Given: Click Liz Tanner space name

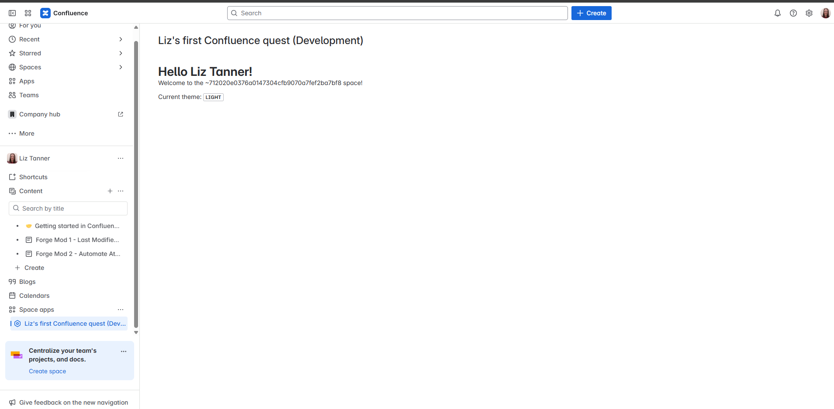Looking at the screenshot, I should [35, 158].
